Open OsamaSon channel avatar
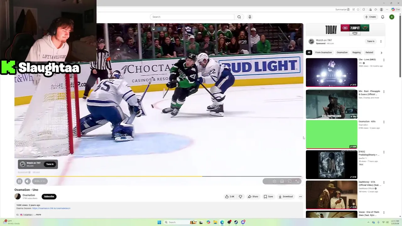Viewport: 402px width, 226px height. [18, 196]
